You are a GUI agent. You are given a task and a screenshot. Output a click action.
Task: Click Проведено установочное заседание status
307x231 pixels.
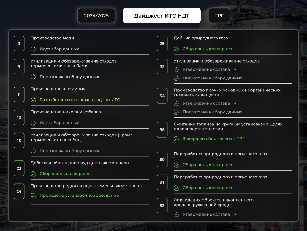tap(79, 196)
